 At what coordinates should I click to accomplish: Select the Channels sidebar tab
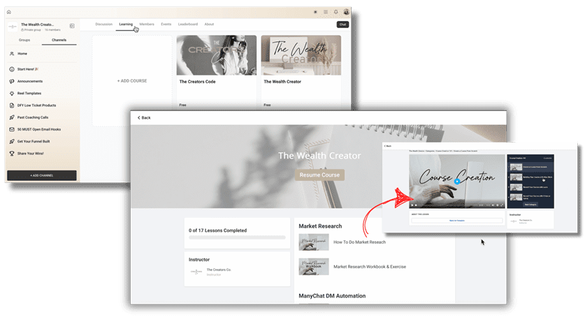[x=59, y=40]
